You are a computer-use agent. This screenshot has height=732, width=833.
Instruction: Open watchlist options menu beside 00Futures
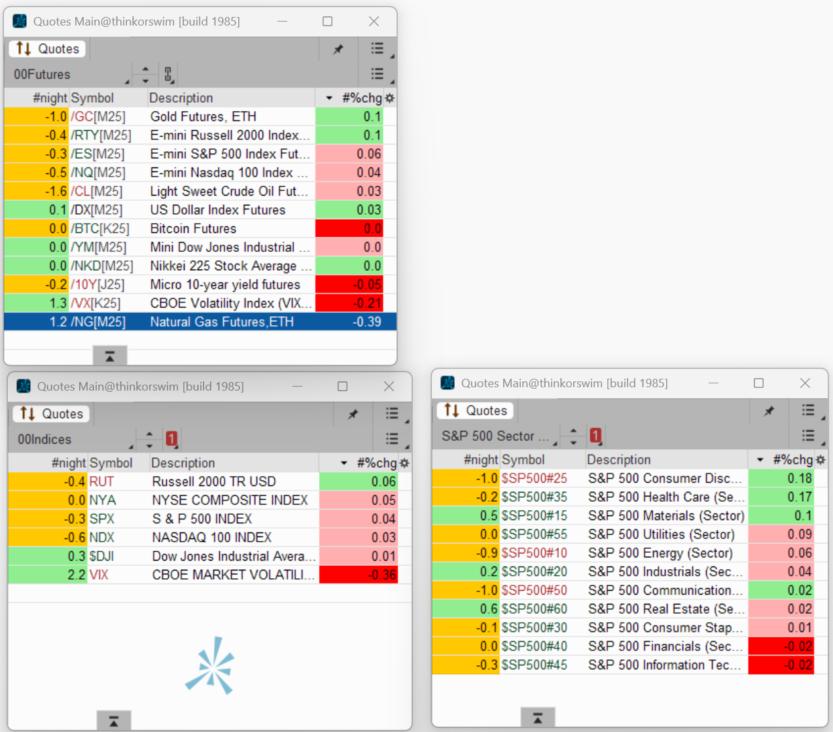tap(378, 74)
